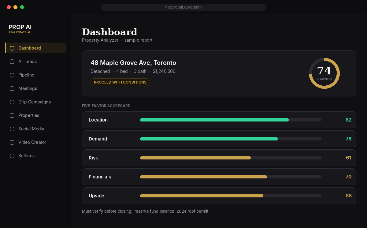367x228 pixels.
Task: Open Social Media section
Action: click(31, 129)
